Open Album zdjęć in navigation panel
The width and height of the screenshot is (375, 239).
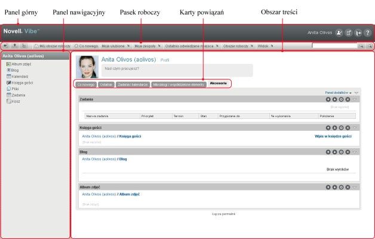click(x=19, y=64)
